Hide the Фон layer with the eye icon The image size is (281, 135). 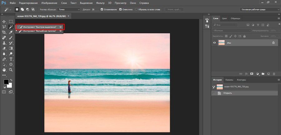click(214, 43)
